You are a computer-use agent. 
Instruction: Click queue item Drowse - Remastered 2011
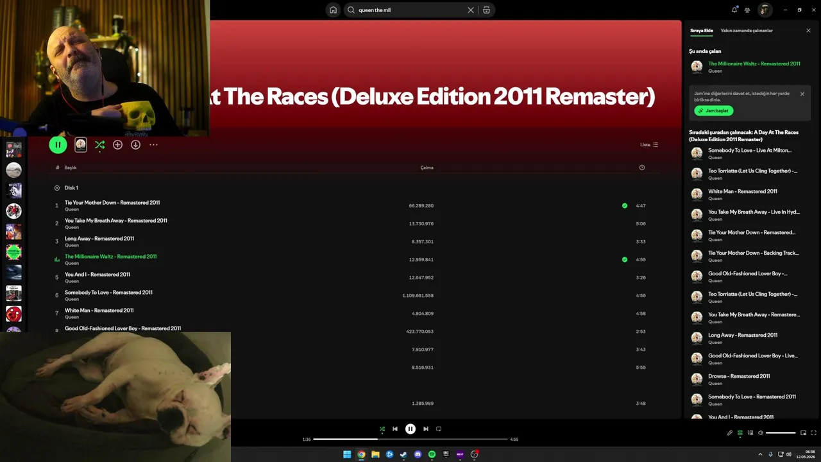point(739,376)
